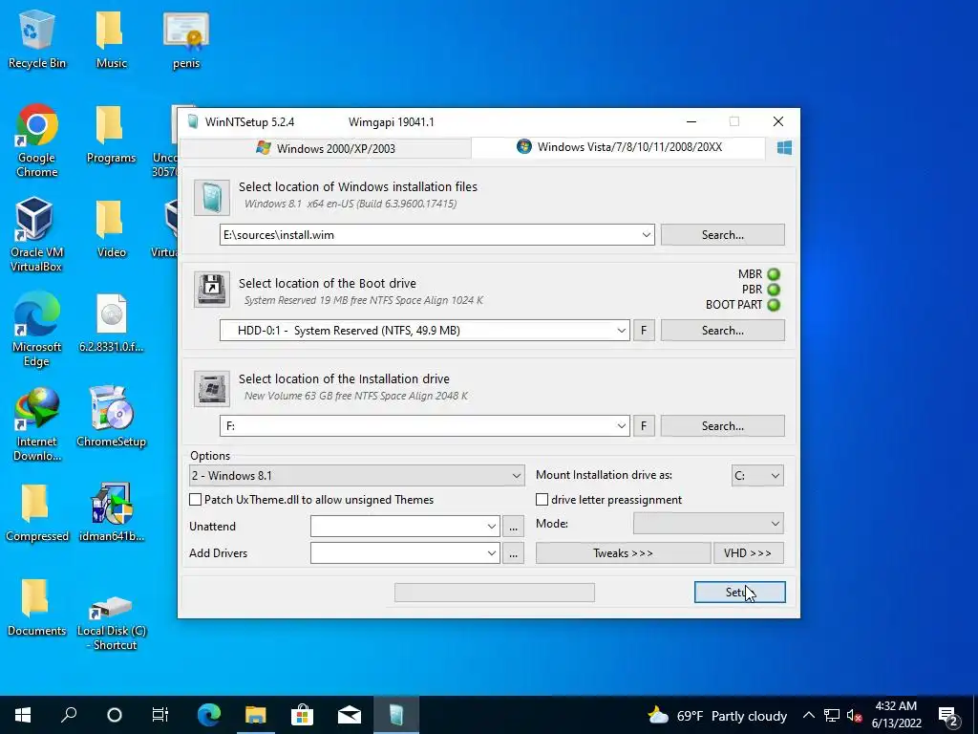Click the network tray icon
This screenshot has height=734, width=978.
pyautogui.click(x=832, y=715)
